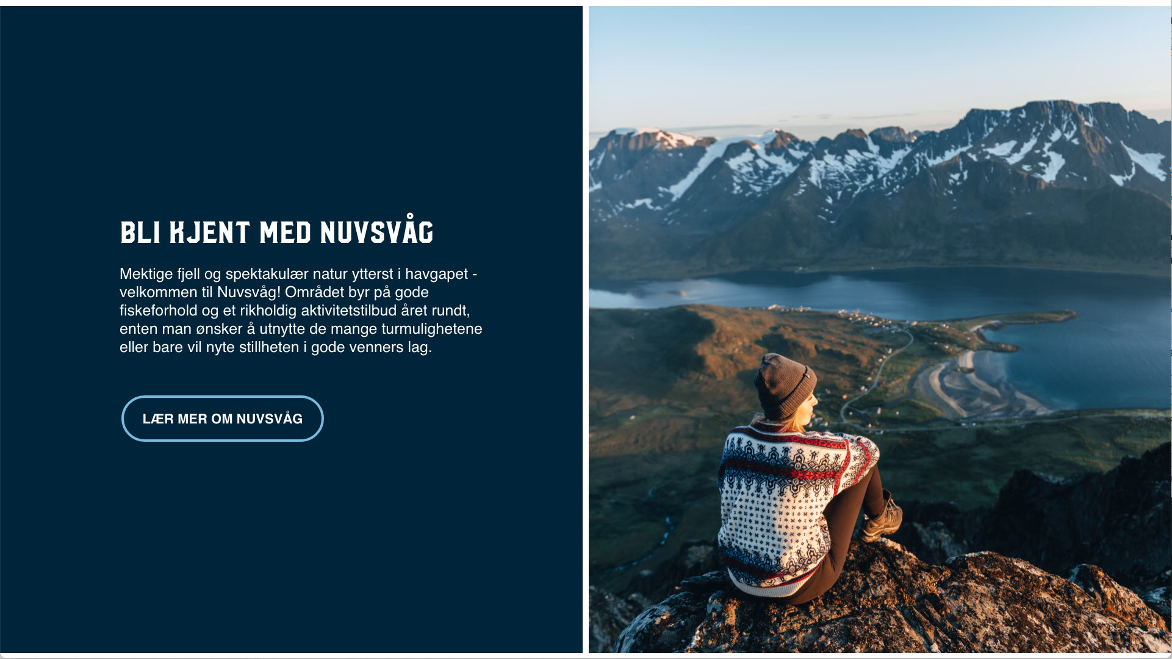
Task: Click the LÆR MER OM NUVSVÅG button
Action: tap(223, 419)
